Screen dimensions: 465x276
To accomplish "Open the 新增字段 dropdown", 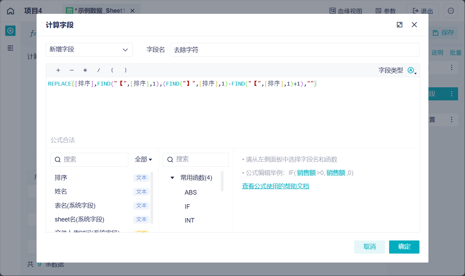I will pyautogui.click(x=89, y=50).
